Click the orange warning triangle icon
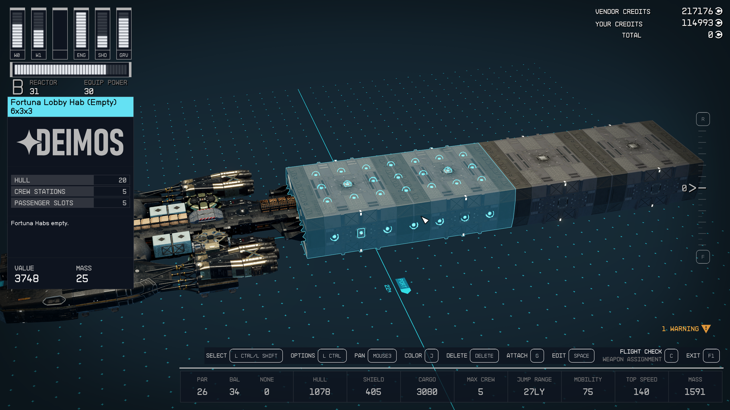The image size is (730, 410). (x=706, y=329)
